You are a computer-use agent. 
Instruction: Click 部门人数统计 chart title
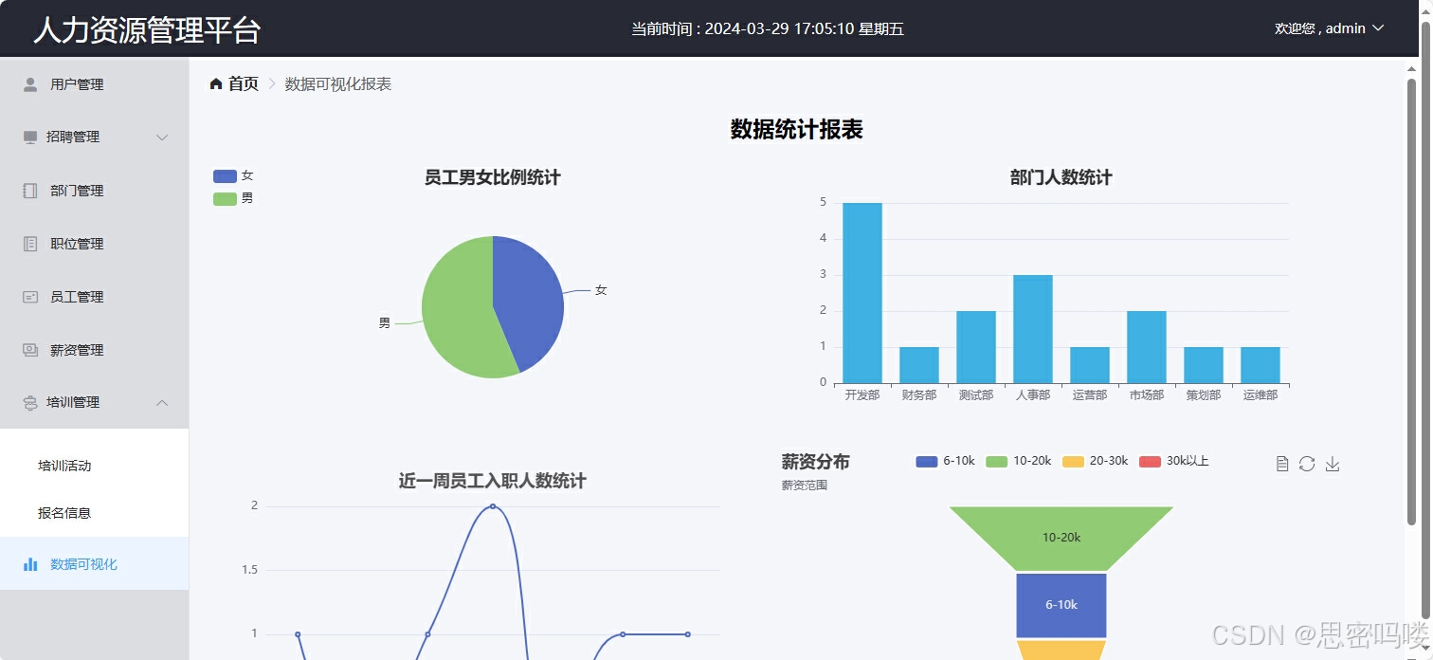[1061, 177]
